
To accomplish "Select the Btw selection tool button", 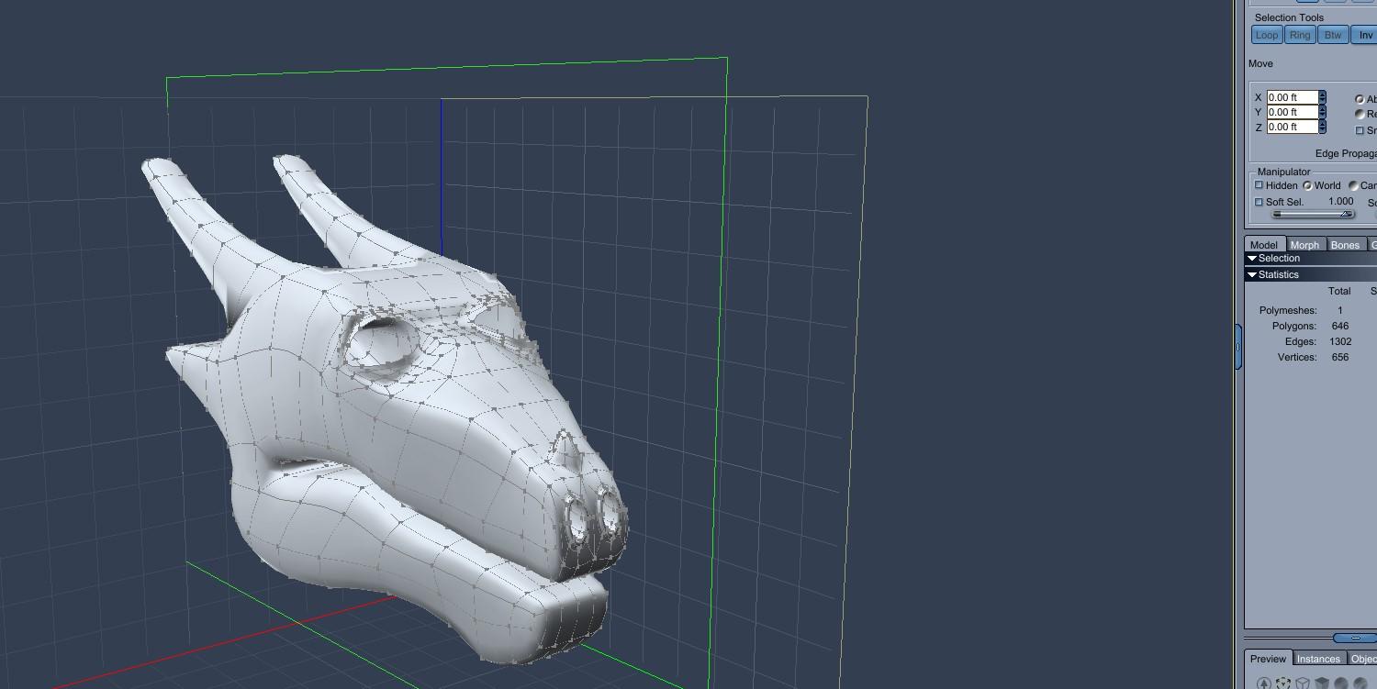I will (1333, 35).
